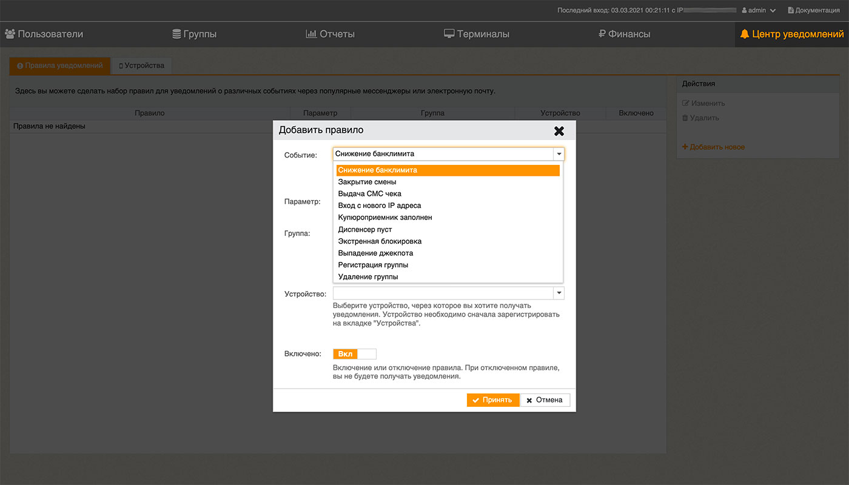Close the Add Rule dialog with X
This screenshot has height=485, width=849.
[559, 131]
